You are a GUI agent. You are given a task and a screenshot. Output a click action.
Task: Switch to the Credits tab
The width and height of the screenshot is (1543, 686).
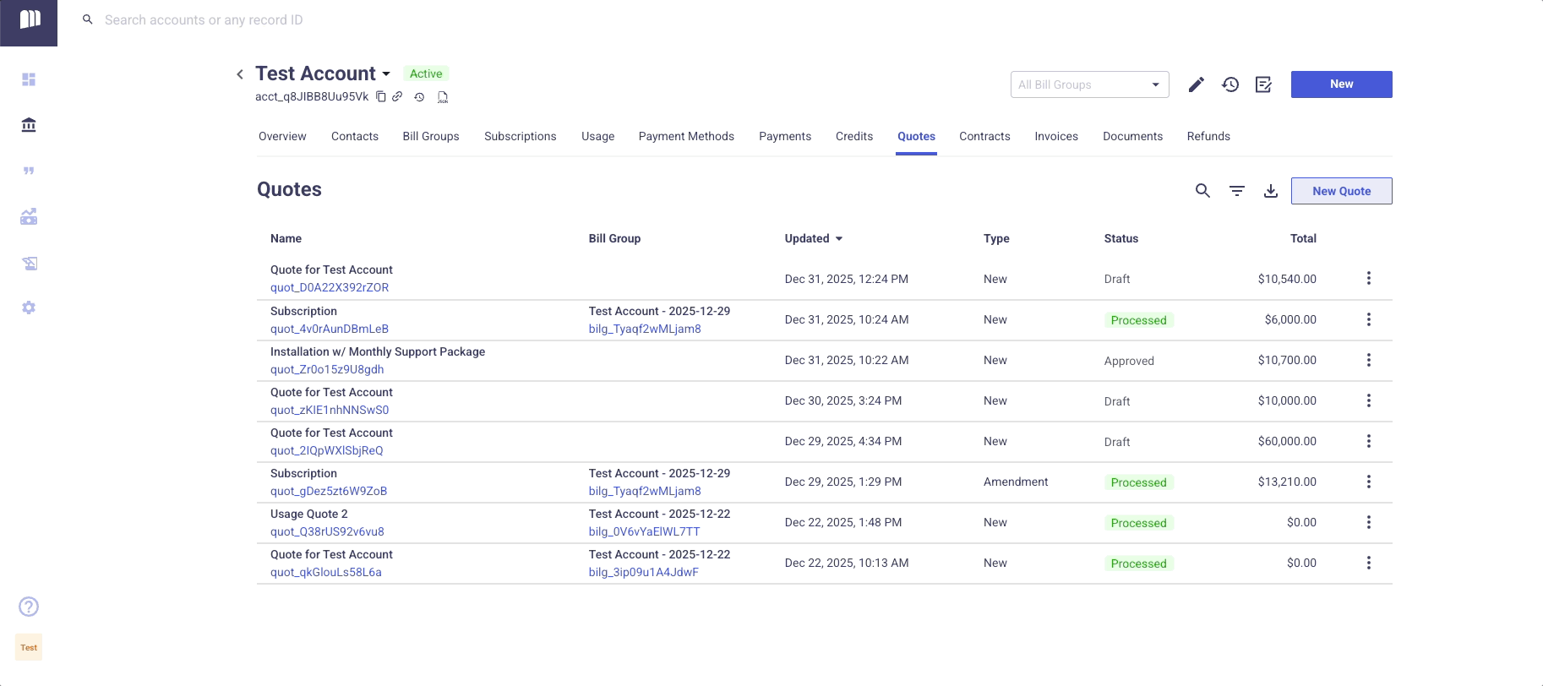(x=854, y=136)
